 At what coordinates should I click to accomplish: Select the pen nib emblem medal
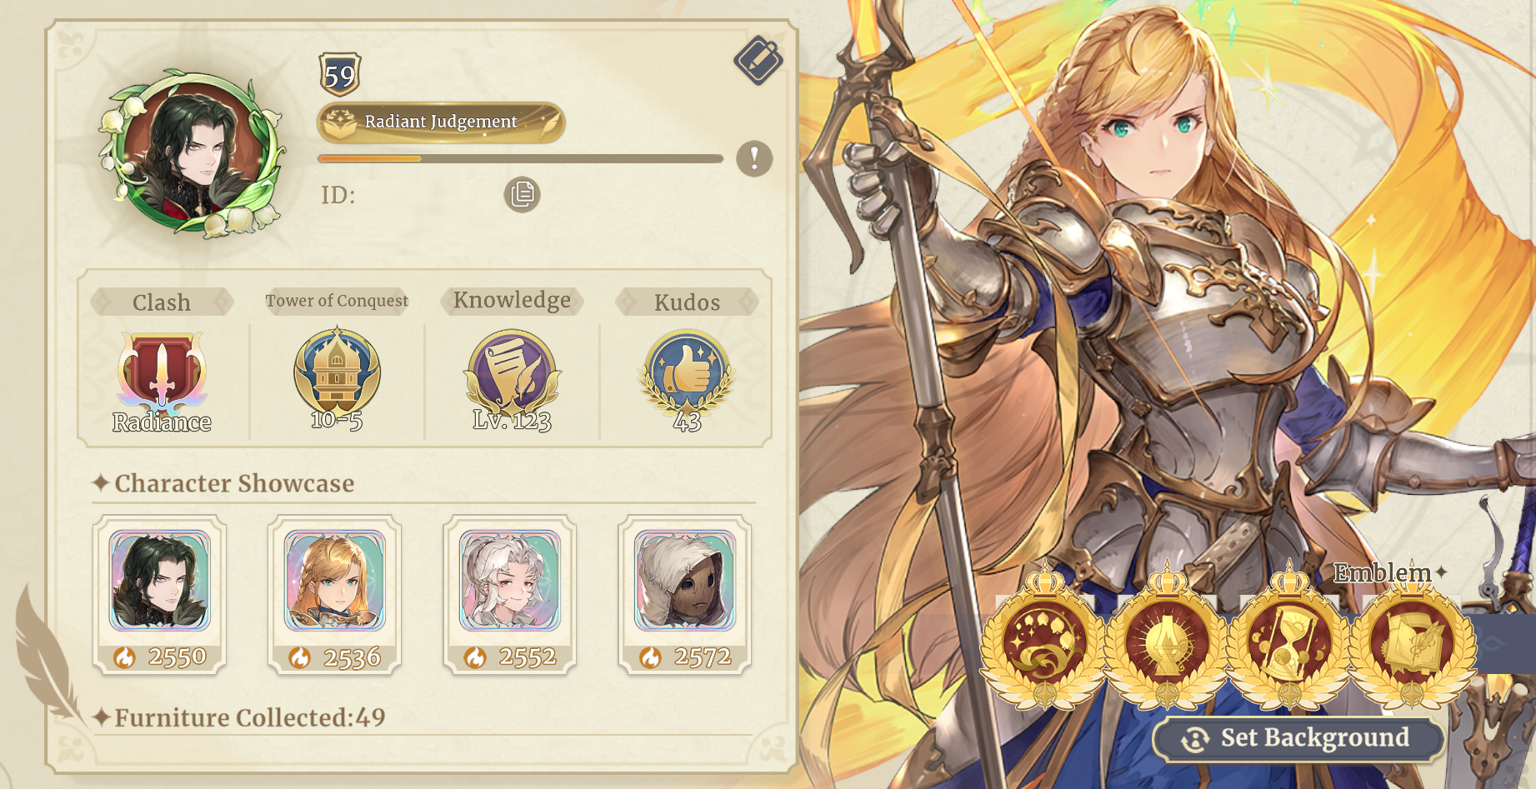pyautogui.click(x=1167, y=642)
